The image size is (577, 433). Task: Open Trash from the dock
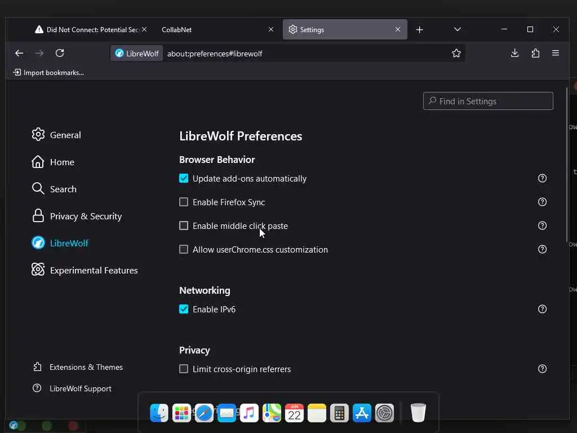pyautogui.click(x=418, y=413)
